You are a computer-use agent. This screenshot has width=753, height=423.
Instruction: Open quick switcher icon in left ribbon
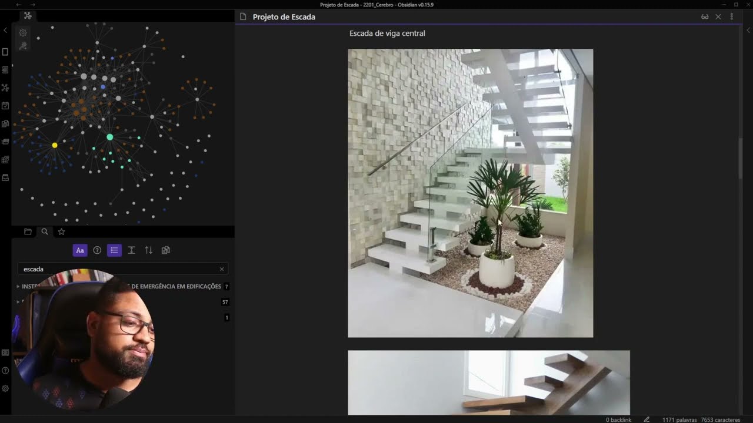coord(5,52)
